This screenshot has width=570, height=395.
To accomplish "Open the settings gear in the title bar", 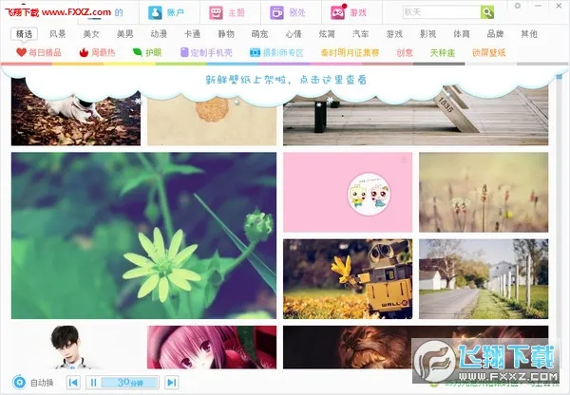I will pos(518,6).
